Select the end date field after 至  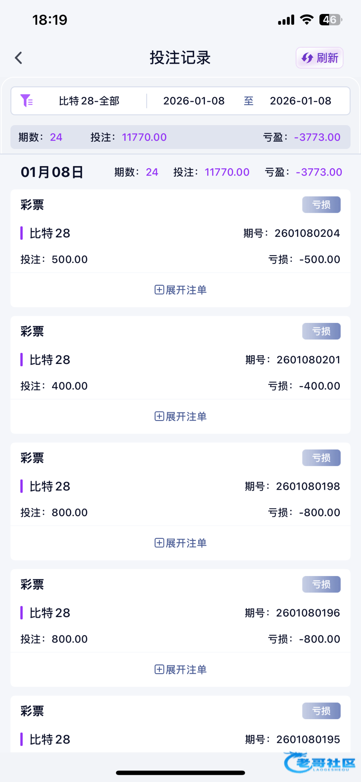300,101
